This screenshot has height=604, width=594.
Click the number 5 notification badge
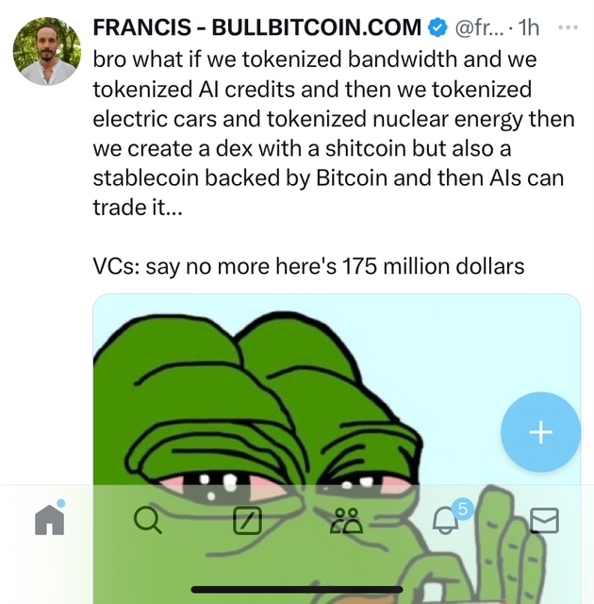pyautogui.click(x=463, y=509)
